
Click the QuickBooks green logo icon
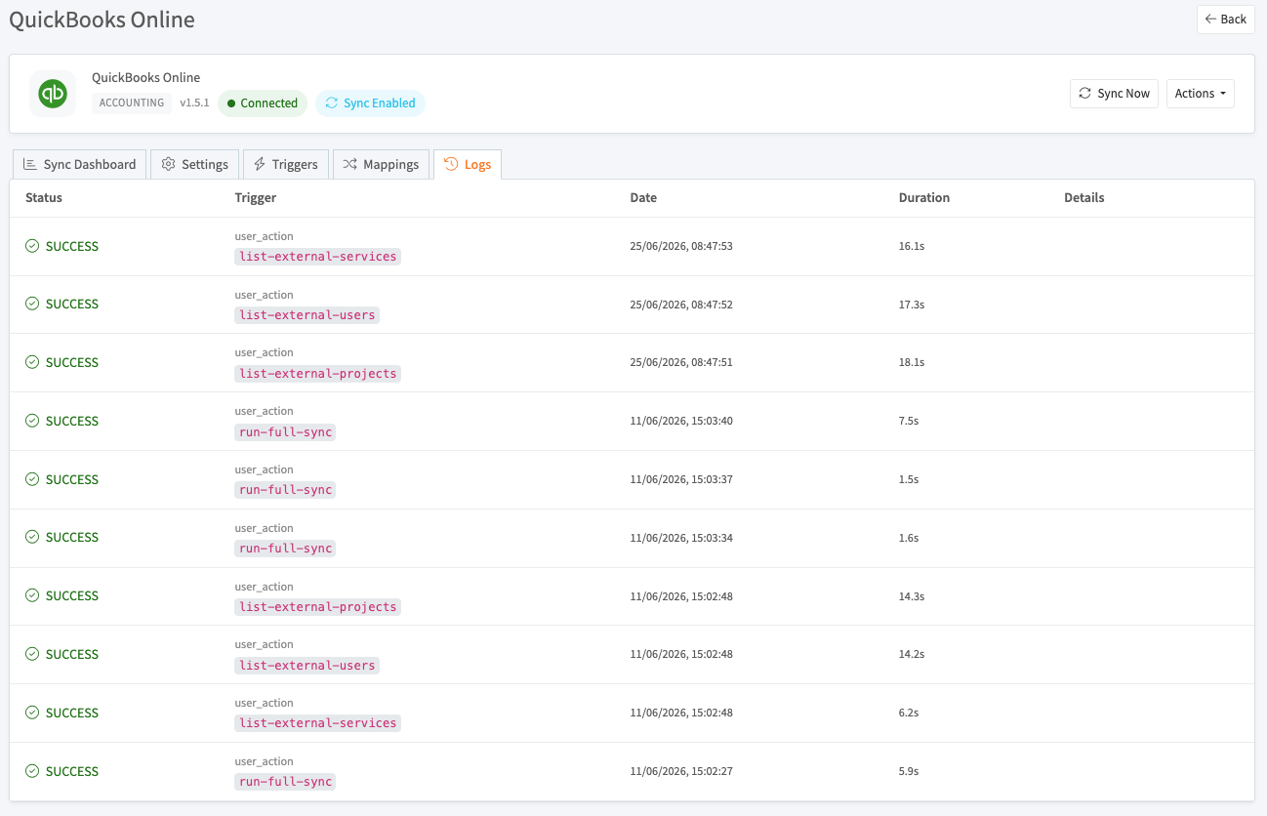53,94
